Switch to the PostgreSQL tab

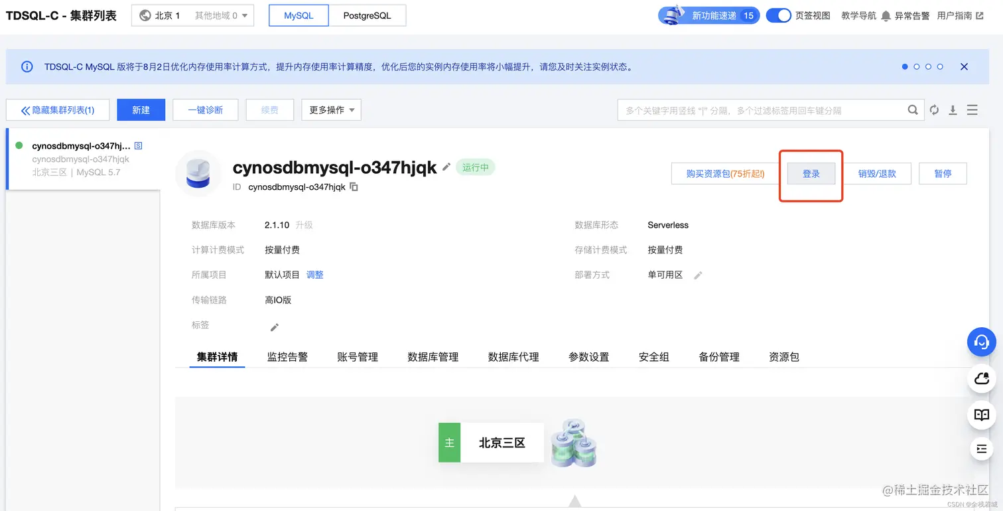(368, 15)
